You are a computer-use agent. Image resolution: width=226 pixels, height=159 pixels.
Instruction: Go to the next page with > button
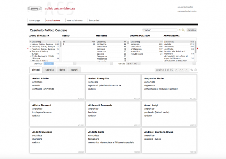point(176,70)
